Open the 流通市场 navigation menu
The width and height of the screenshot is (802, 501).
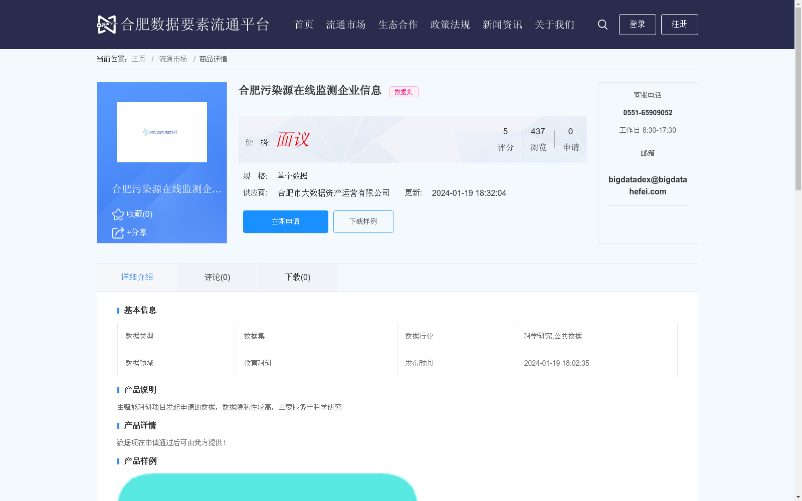[346, 25]
